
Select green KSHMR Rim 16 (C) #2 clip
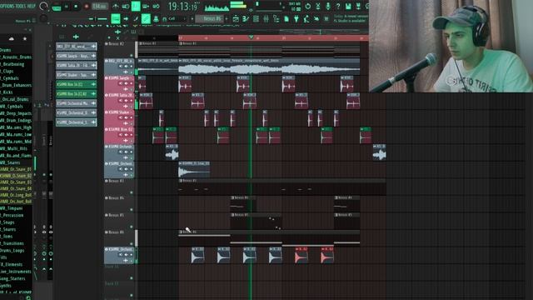point(76,94)
